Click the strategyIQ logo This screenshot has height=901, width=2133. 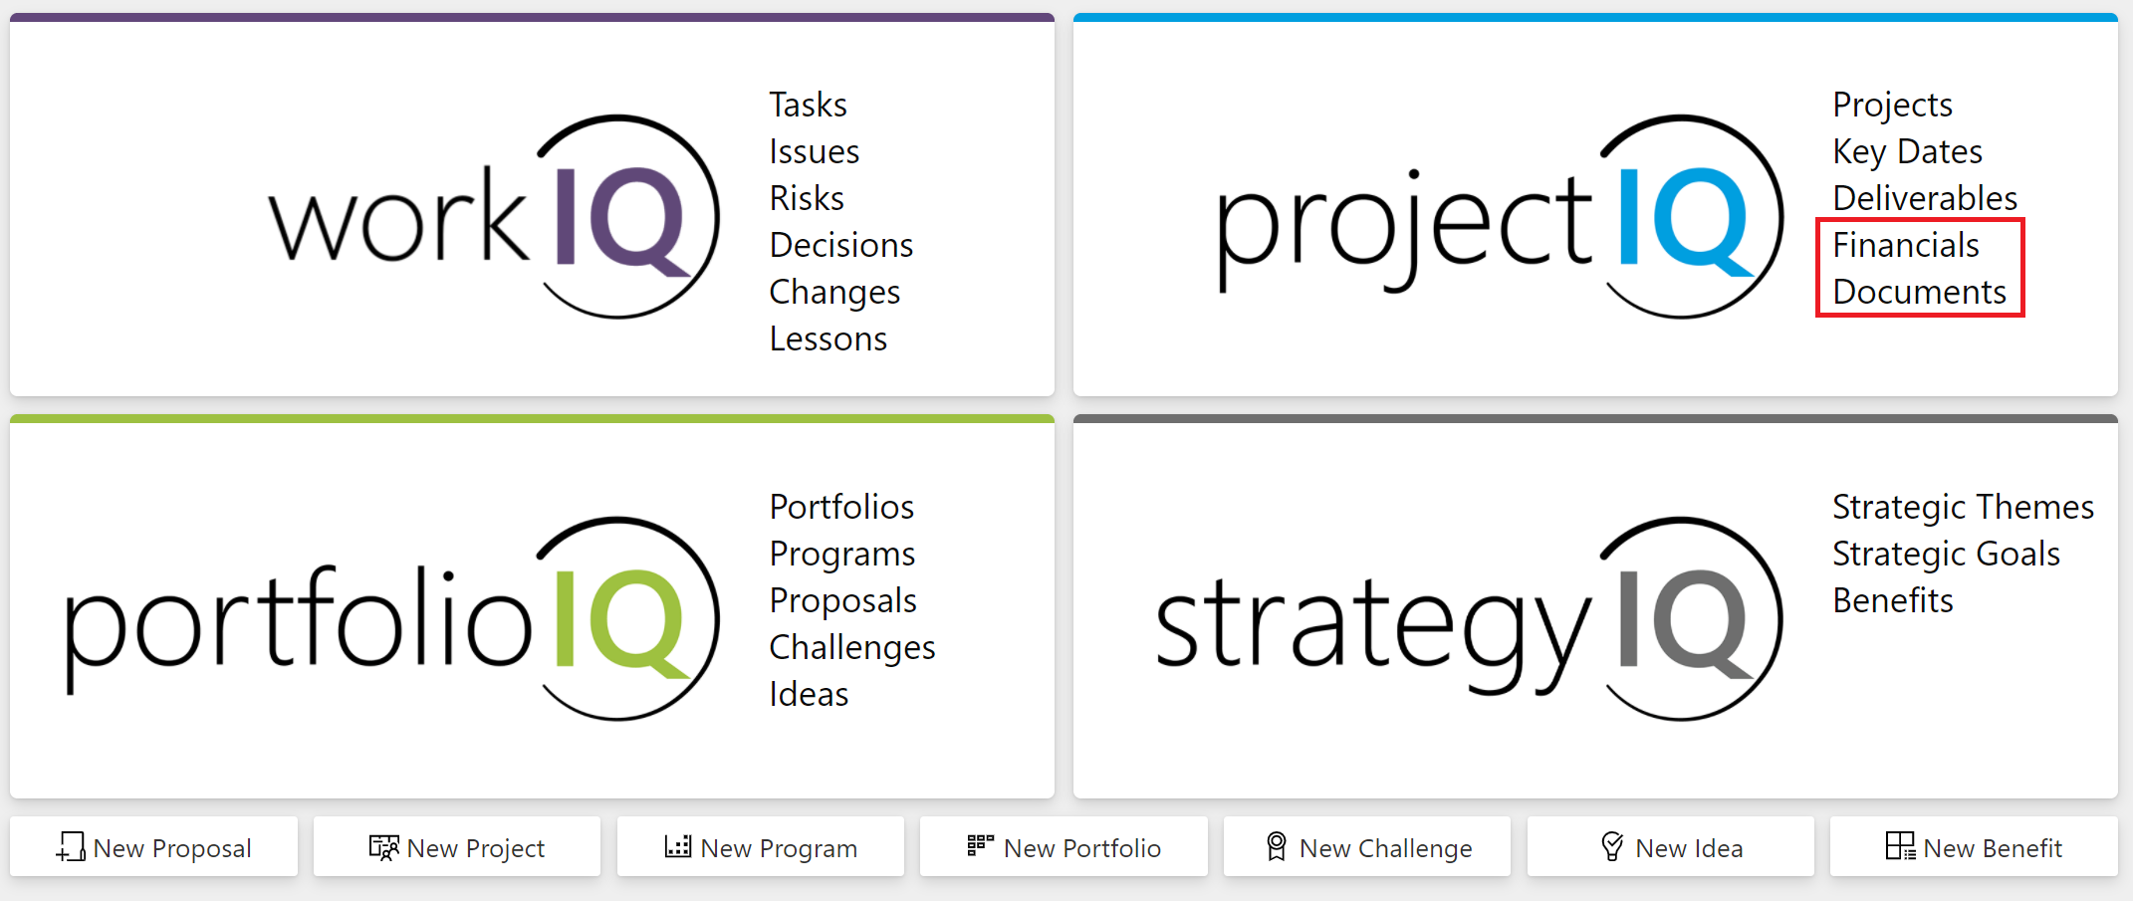pos(1469,619)
